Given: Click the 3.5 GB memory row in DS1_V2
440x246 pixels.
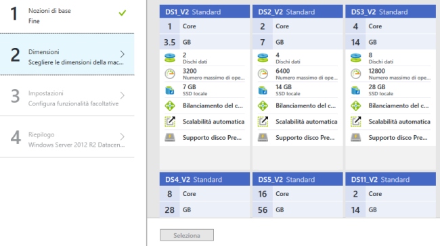Looking at the screenshot, I should coord(204,42).
